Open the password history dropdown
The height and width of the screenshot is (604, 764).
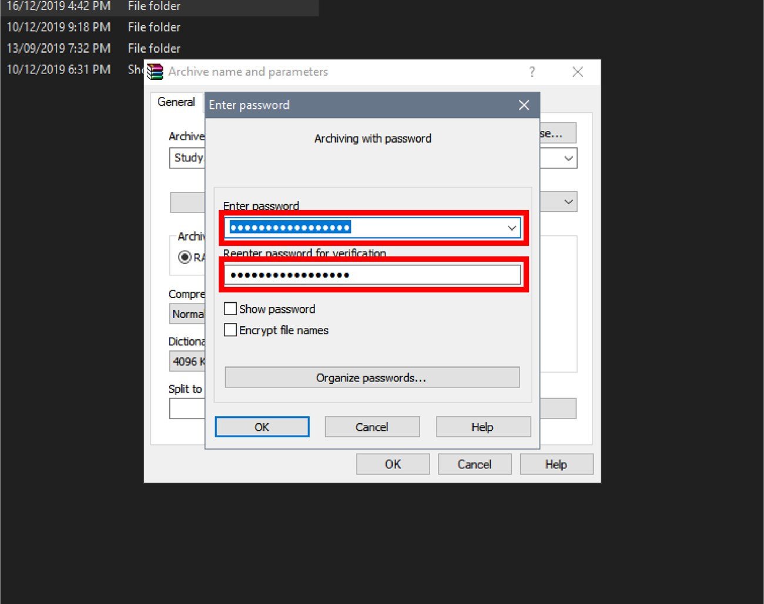pos(511,228)
